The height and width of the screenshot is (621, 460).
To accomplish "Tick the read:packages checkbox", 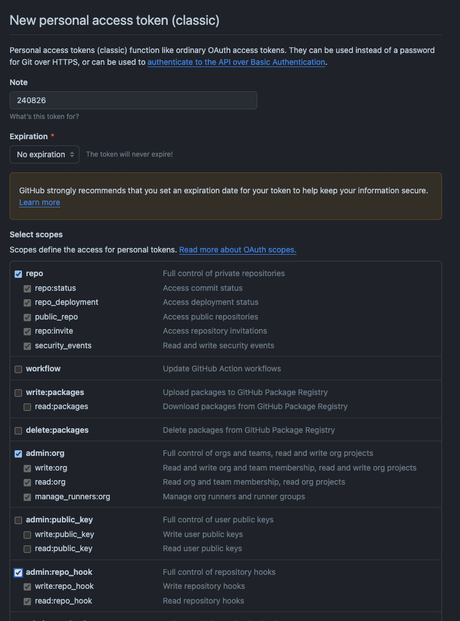I will pyautogui.click(x=28, y=407).
